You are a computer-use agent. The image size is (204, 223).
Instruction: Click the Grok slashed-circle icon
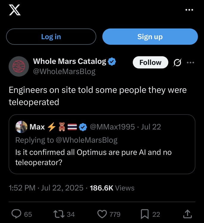(177, 62)
